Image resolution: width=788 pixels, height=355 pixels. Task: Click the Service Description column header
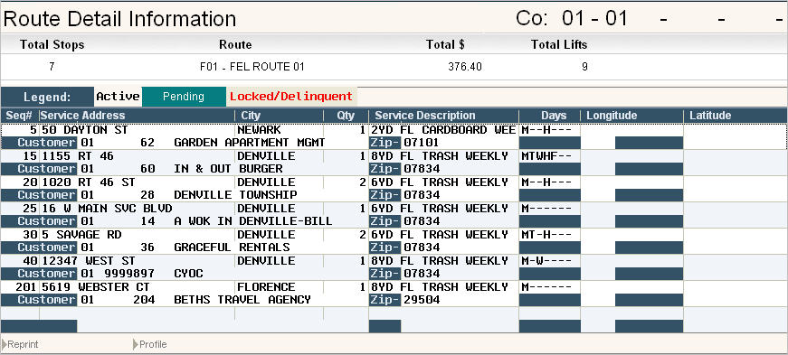443,116
